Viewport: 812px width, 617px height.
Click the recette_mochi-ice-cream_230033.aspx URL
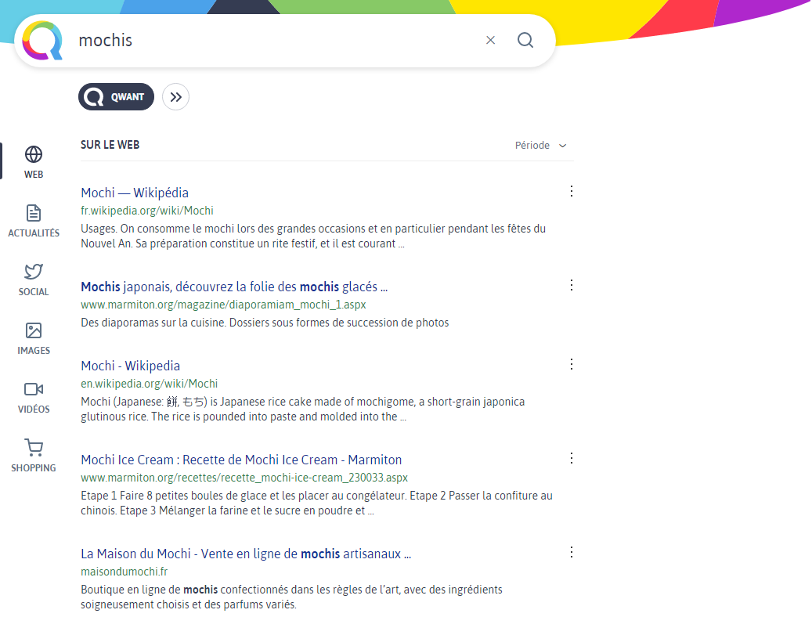[x=244, y=478]
